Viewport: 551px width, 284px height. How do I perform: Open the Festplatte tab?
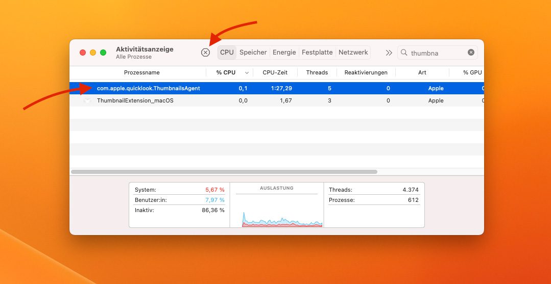(x=317, y=53)
